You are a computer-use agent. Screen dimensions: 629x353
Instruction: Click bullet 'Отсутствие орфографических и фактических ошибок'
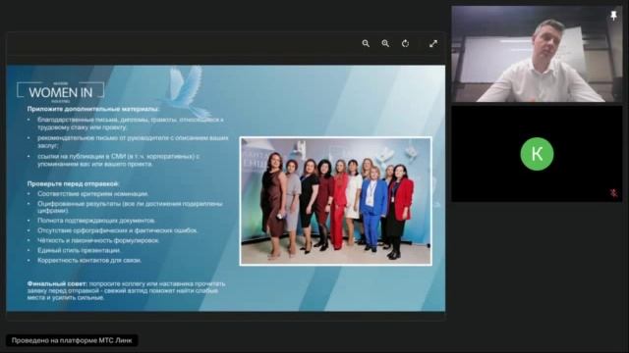(118, 230)
